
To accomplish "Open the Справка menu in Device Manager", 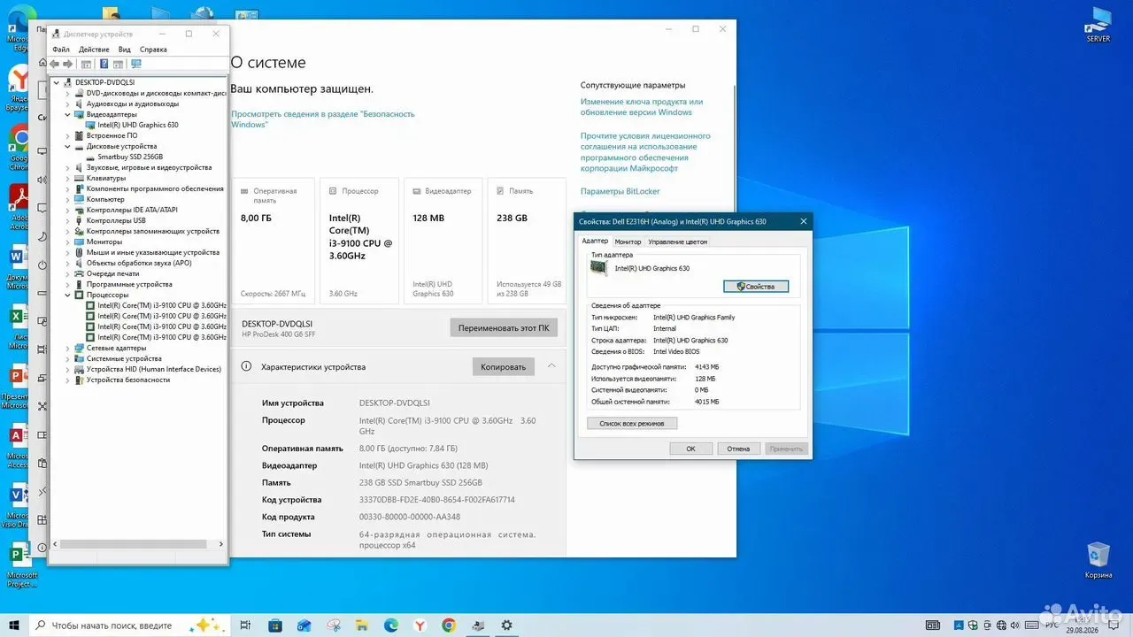I will tap(153, 50).
